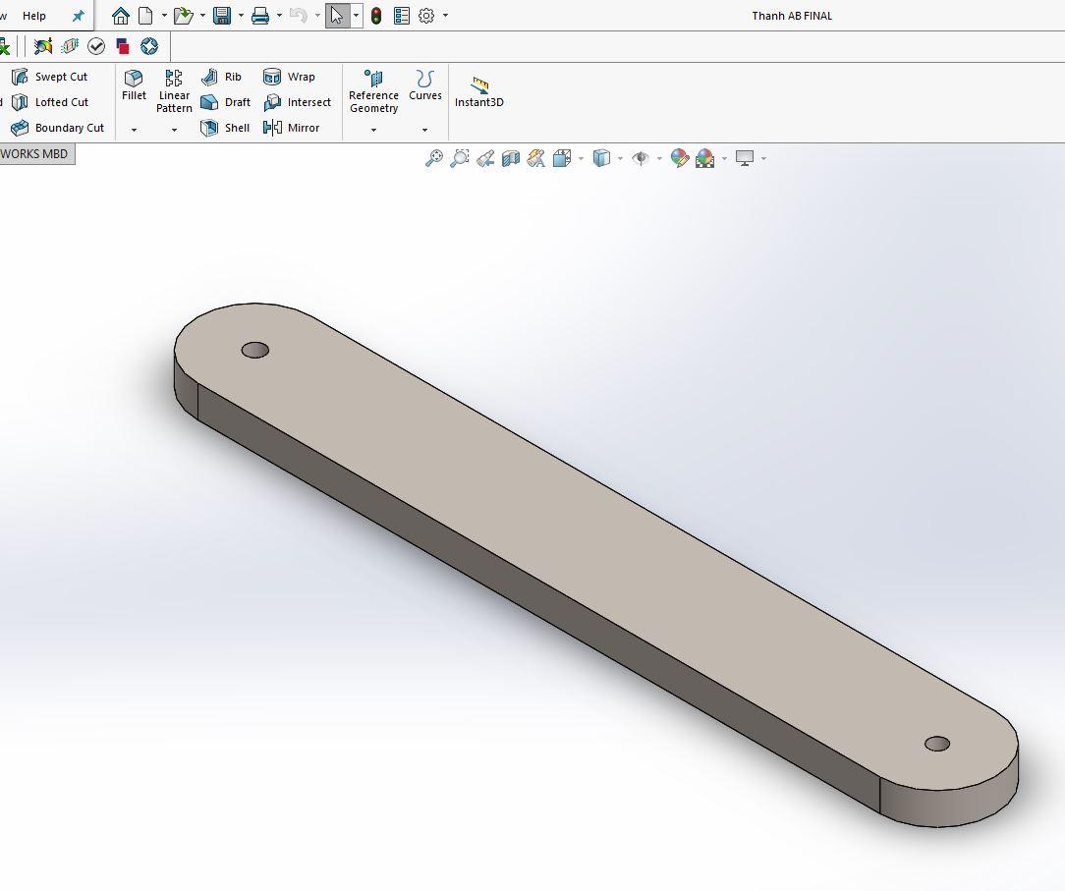The image size is (1065, 891).
Task: Open Display Style cube
Action: 601,158
